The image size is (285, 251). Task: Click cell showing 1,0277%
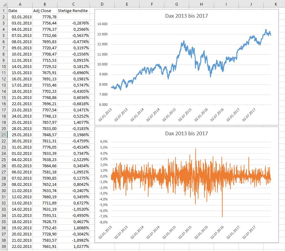coord(73,246)
